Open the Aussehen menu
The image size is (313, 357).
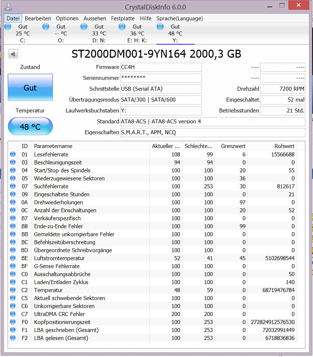tap(95, 19)
